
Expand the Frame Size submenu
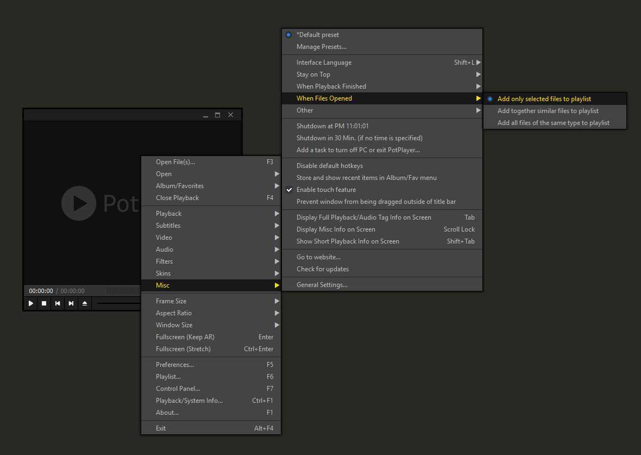click(211, 301)
